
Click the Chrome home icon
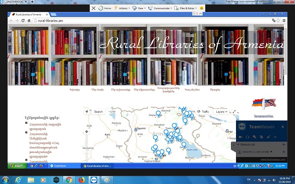29,21
